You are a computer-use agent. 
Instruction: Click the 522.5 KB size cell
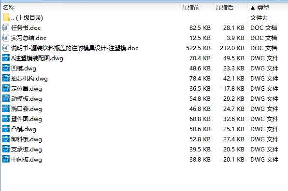198,48
